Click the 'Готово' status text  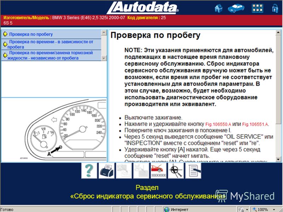pos(7,210)
